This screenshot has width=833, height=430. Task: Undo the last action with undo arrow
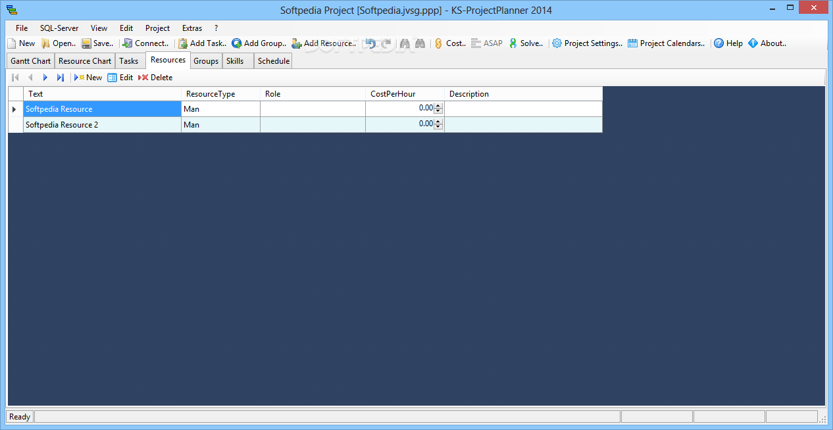click(371, 43)
